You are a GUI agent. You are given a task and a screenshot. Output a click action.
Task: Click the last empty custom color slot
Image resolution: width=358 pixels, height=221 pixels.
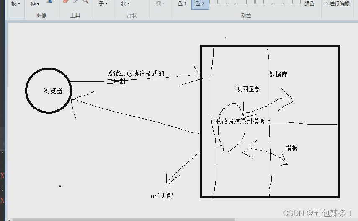(x=296, y=2)
